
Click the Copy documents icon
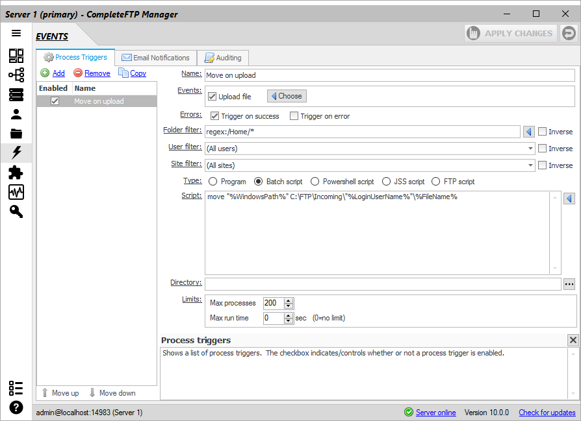coord(123,73)
